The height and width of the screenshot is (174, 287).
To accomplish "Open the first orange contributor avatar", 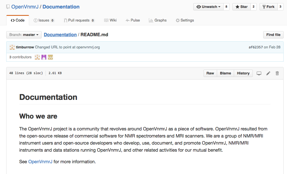I will pos(37,57).
